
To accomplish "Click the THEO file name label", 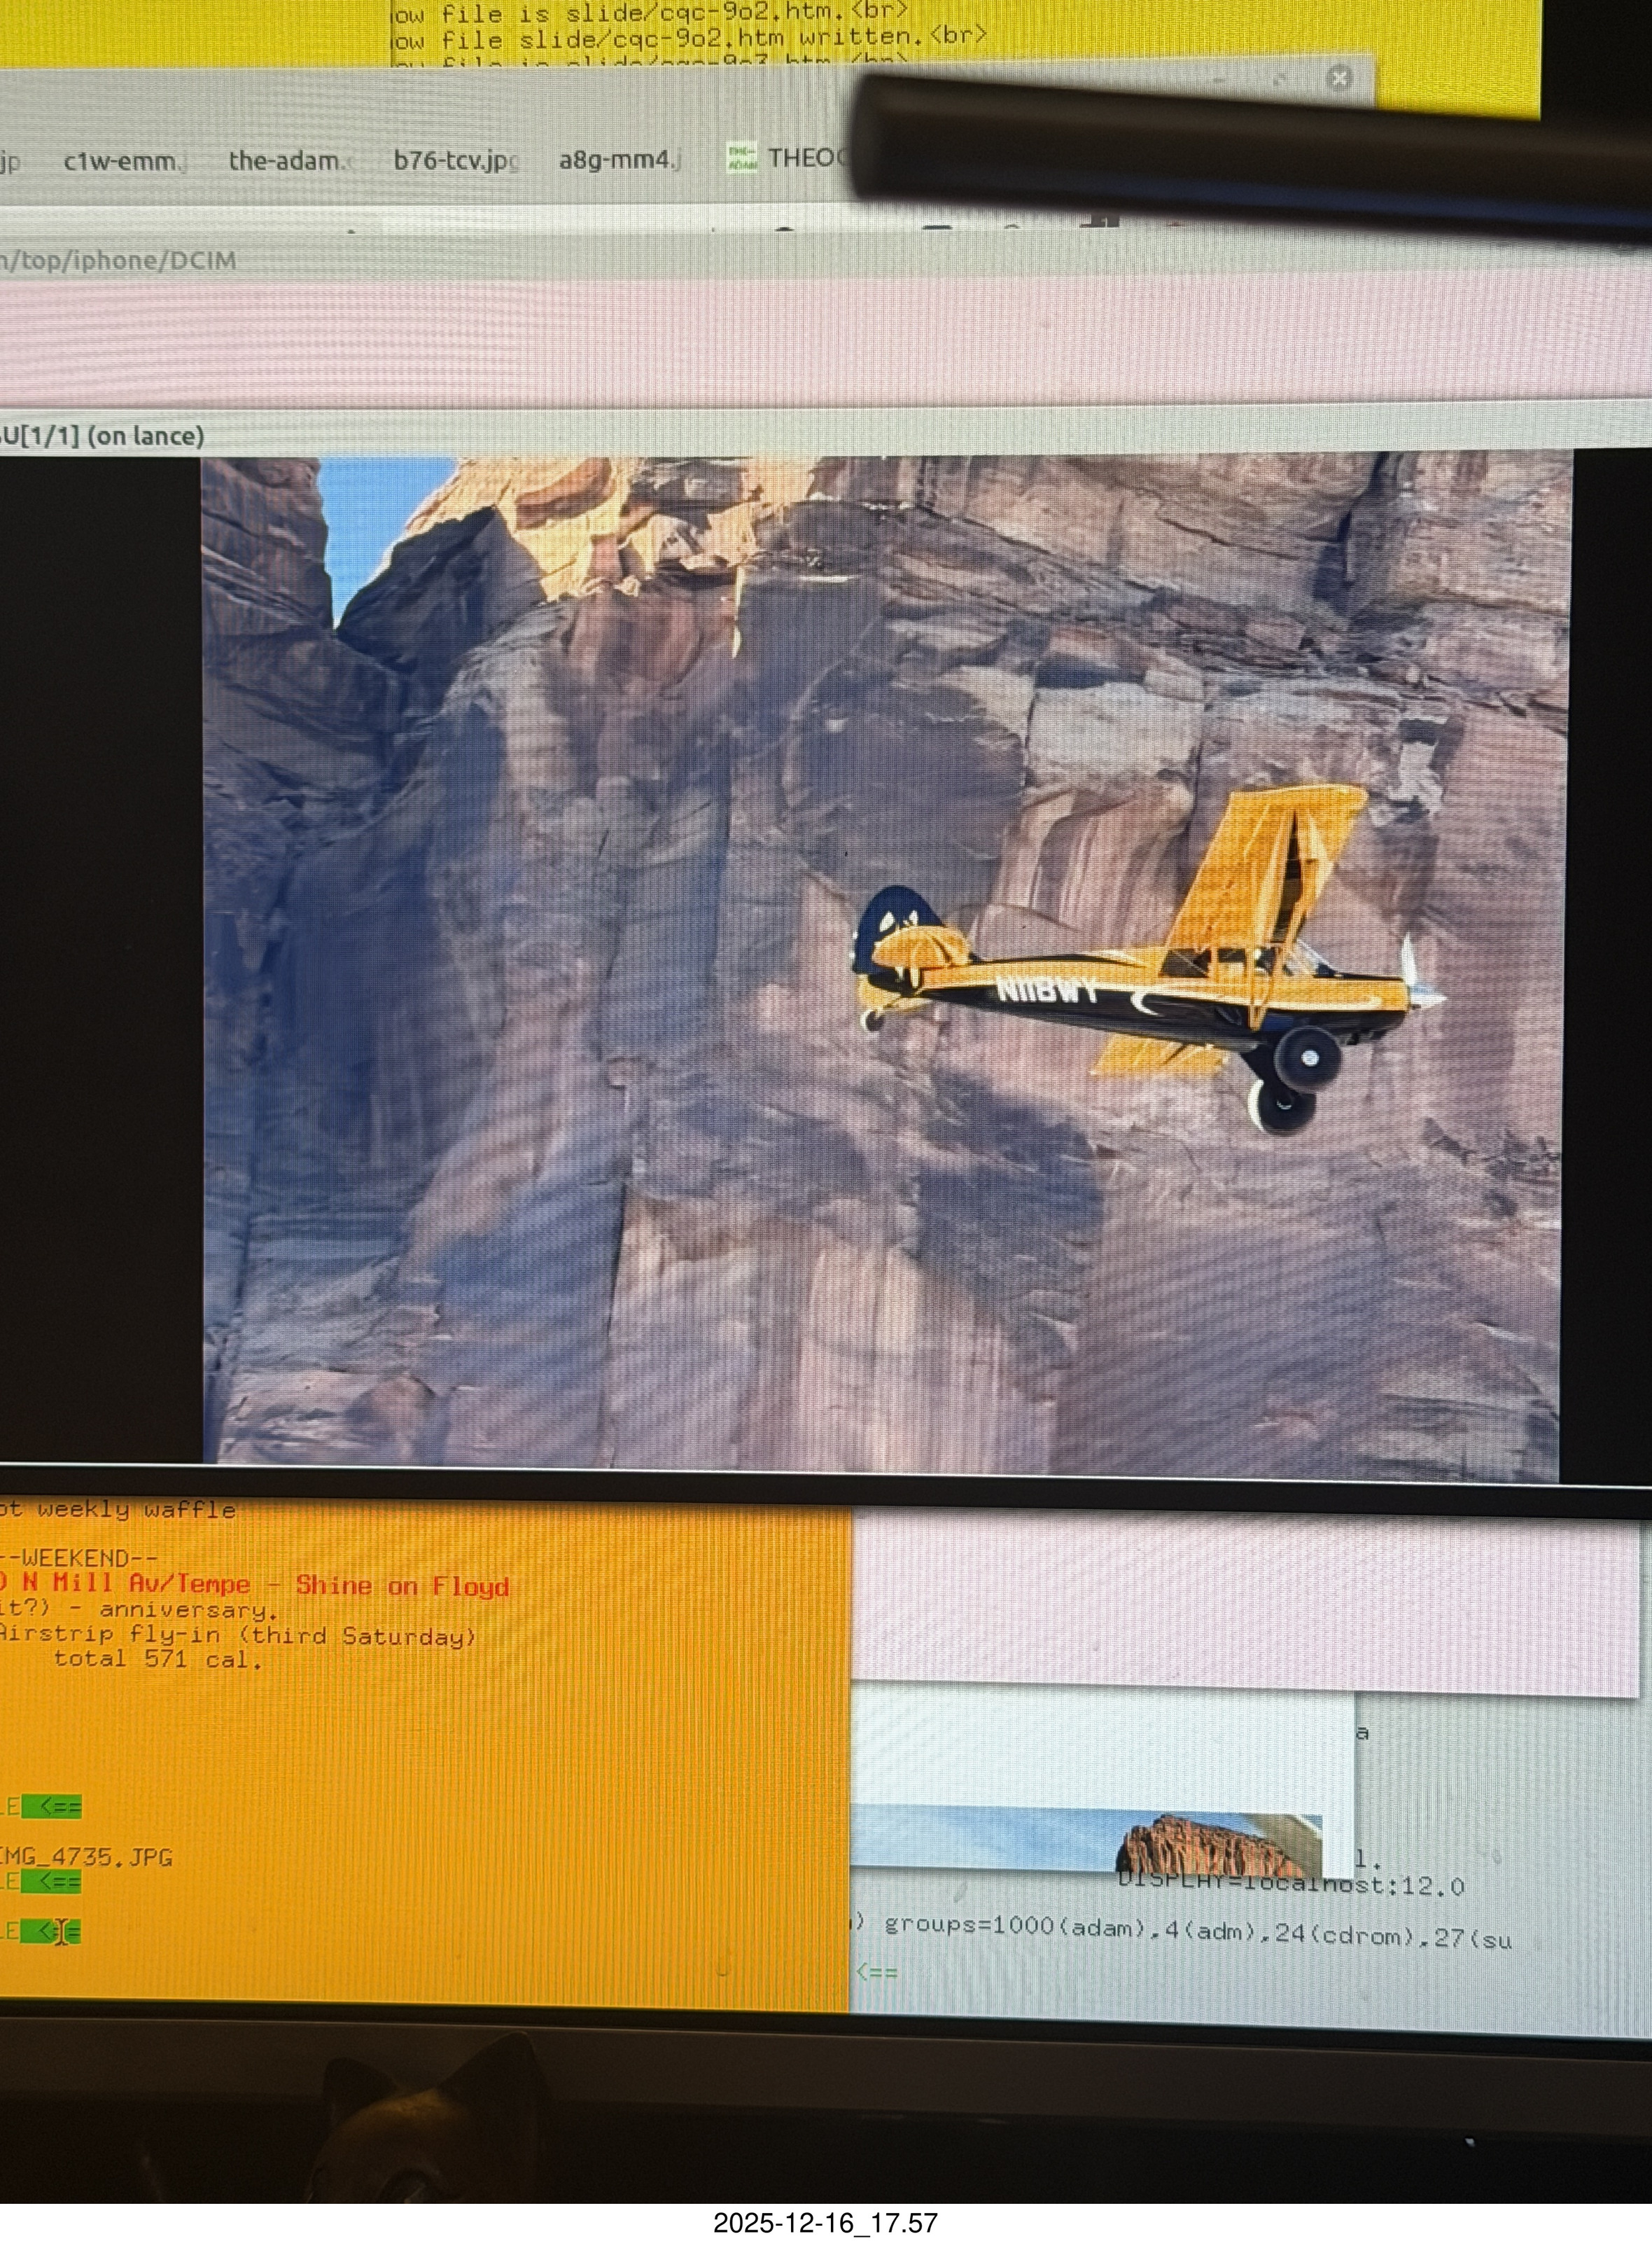I will (806, 158).
